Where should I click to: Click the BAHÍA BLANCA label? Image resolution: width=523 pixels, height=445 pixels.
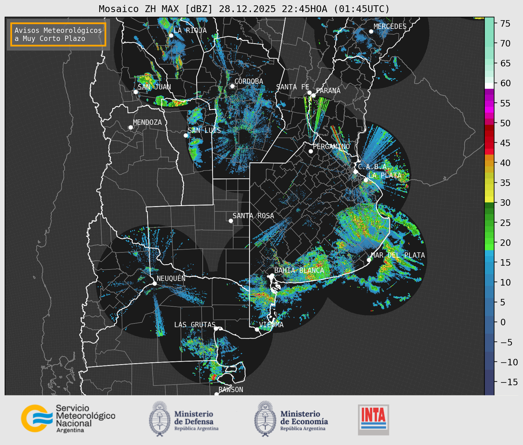coord(299,270)
